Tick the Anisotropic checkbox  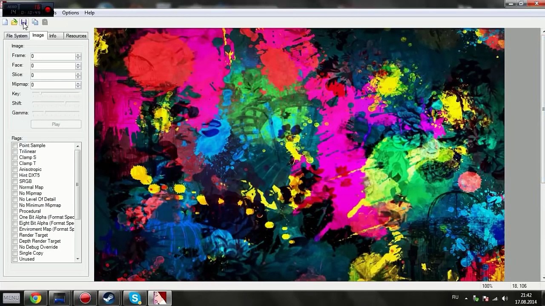pos(15,169)
